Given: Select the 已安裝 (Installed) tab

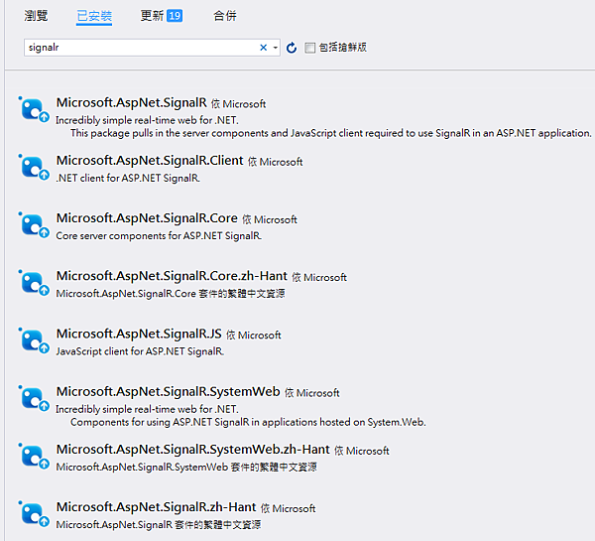Looking at the screenshot, I should click(x=94, y=16).
